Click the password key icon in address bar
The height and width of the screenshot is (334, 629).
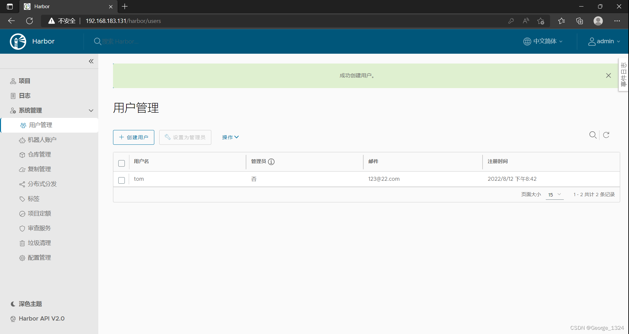click(x=511, y=21)
